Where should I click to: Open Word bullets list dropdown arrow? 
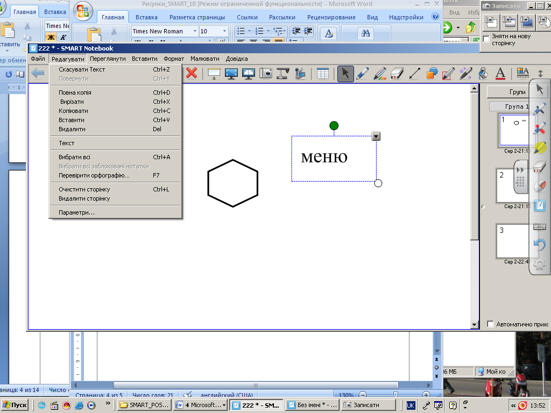pyautogui.click(x=250, y=31)
